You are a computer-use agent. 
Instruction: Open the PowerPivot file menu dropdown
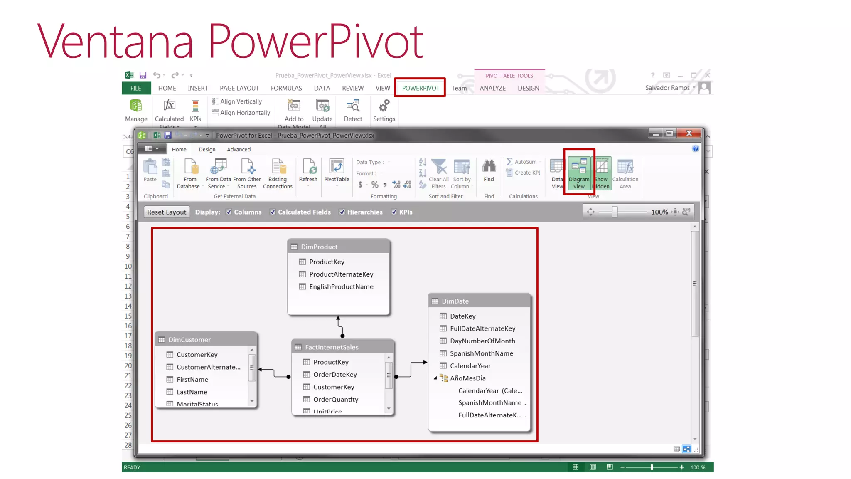[152, 149]
